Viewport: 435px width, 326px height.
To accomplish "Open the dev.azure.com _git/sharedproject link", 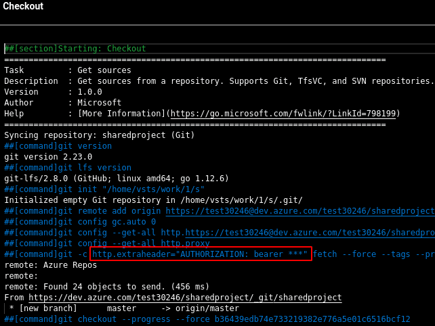I will point(185,298).
